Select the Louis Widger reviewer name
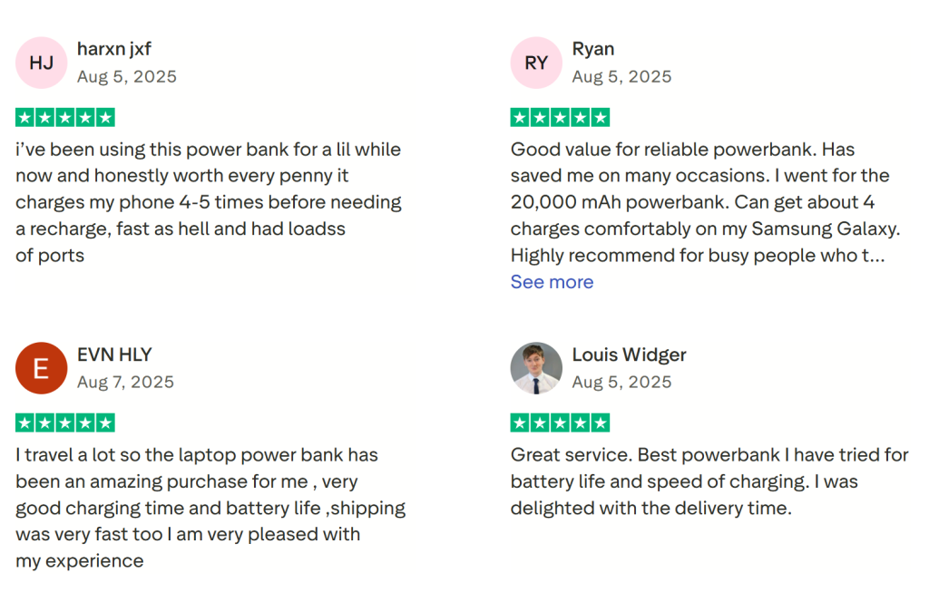 (629, 355)
